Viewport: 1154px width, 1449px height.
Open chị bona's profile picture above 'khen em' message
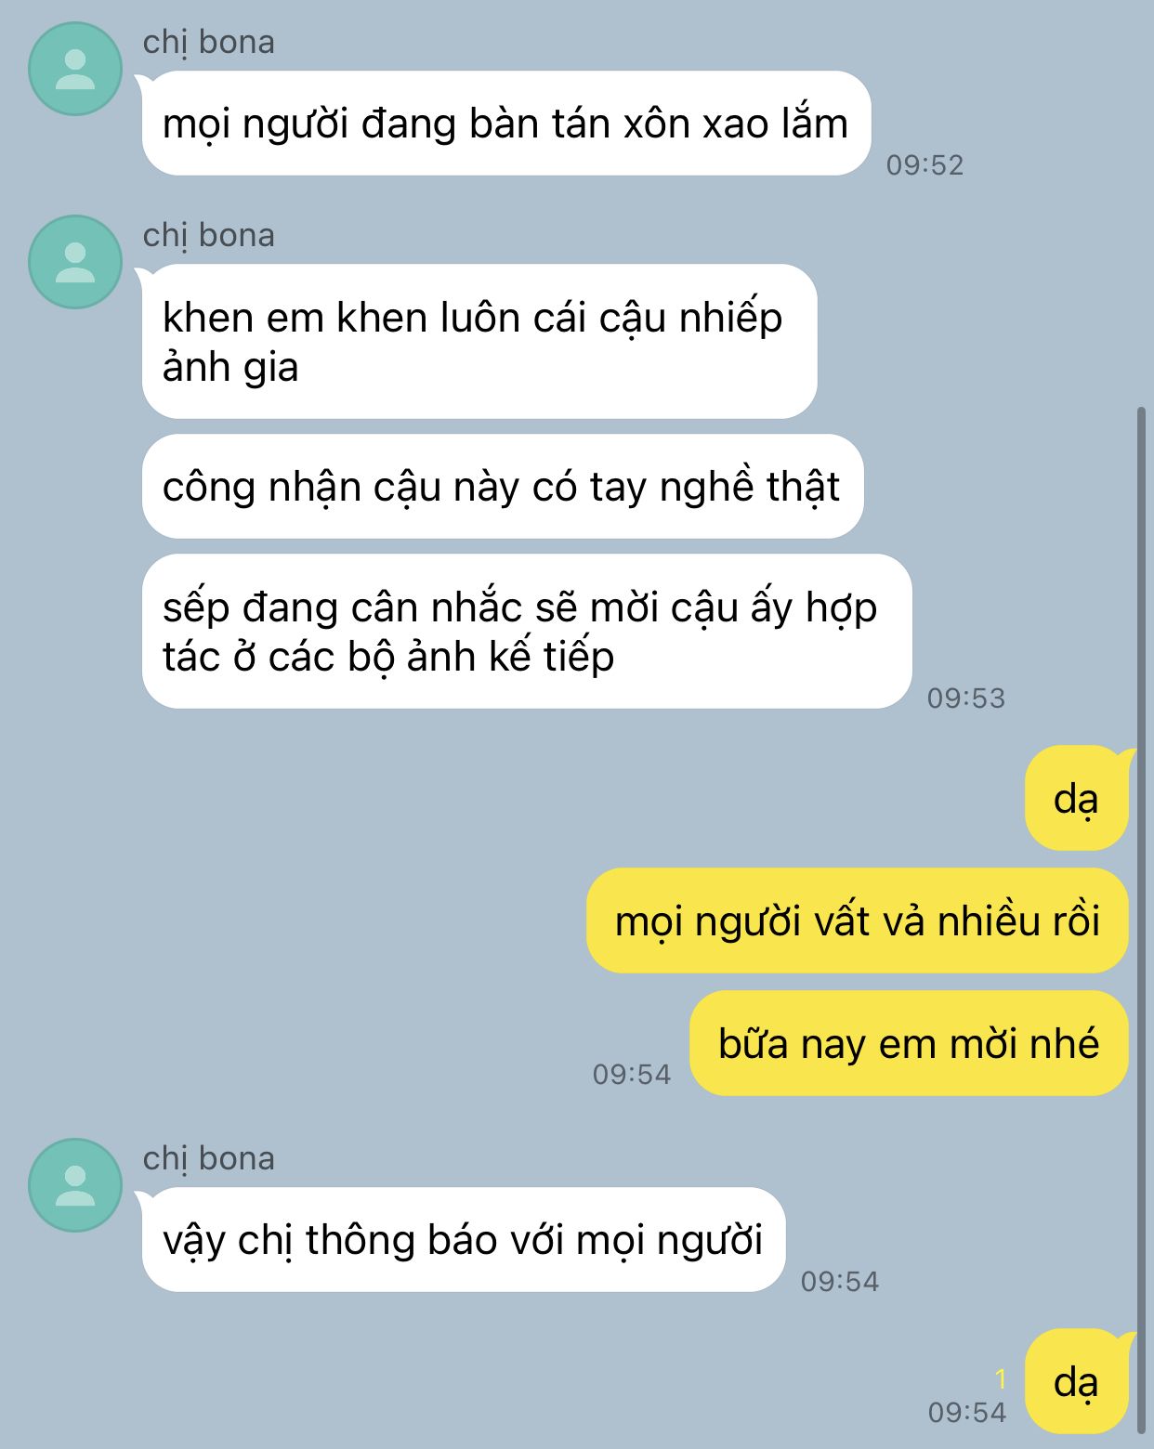75,262
